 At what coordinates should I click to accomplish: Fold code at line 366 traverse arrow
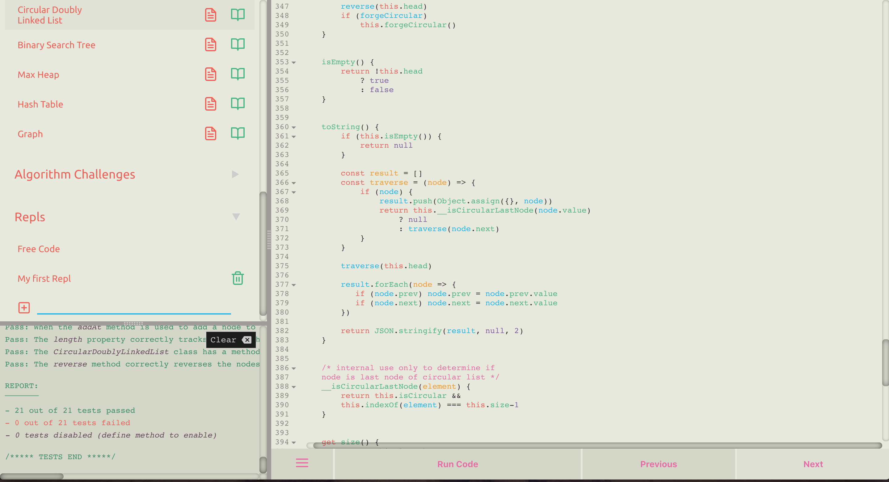click(x=294, y=183)
